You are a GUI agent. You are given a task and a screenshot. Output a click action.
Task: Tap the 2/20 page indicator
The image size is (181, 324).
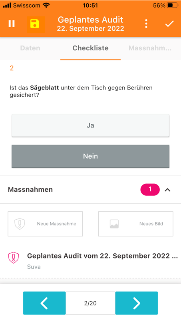[90, 303]
